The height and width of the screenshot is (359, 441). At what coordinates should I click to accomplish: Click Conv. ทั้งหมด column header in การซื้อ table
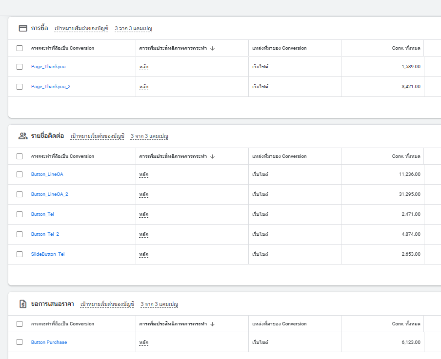coord(406,48)
